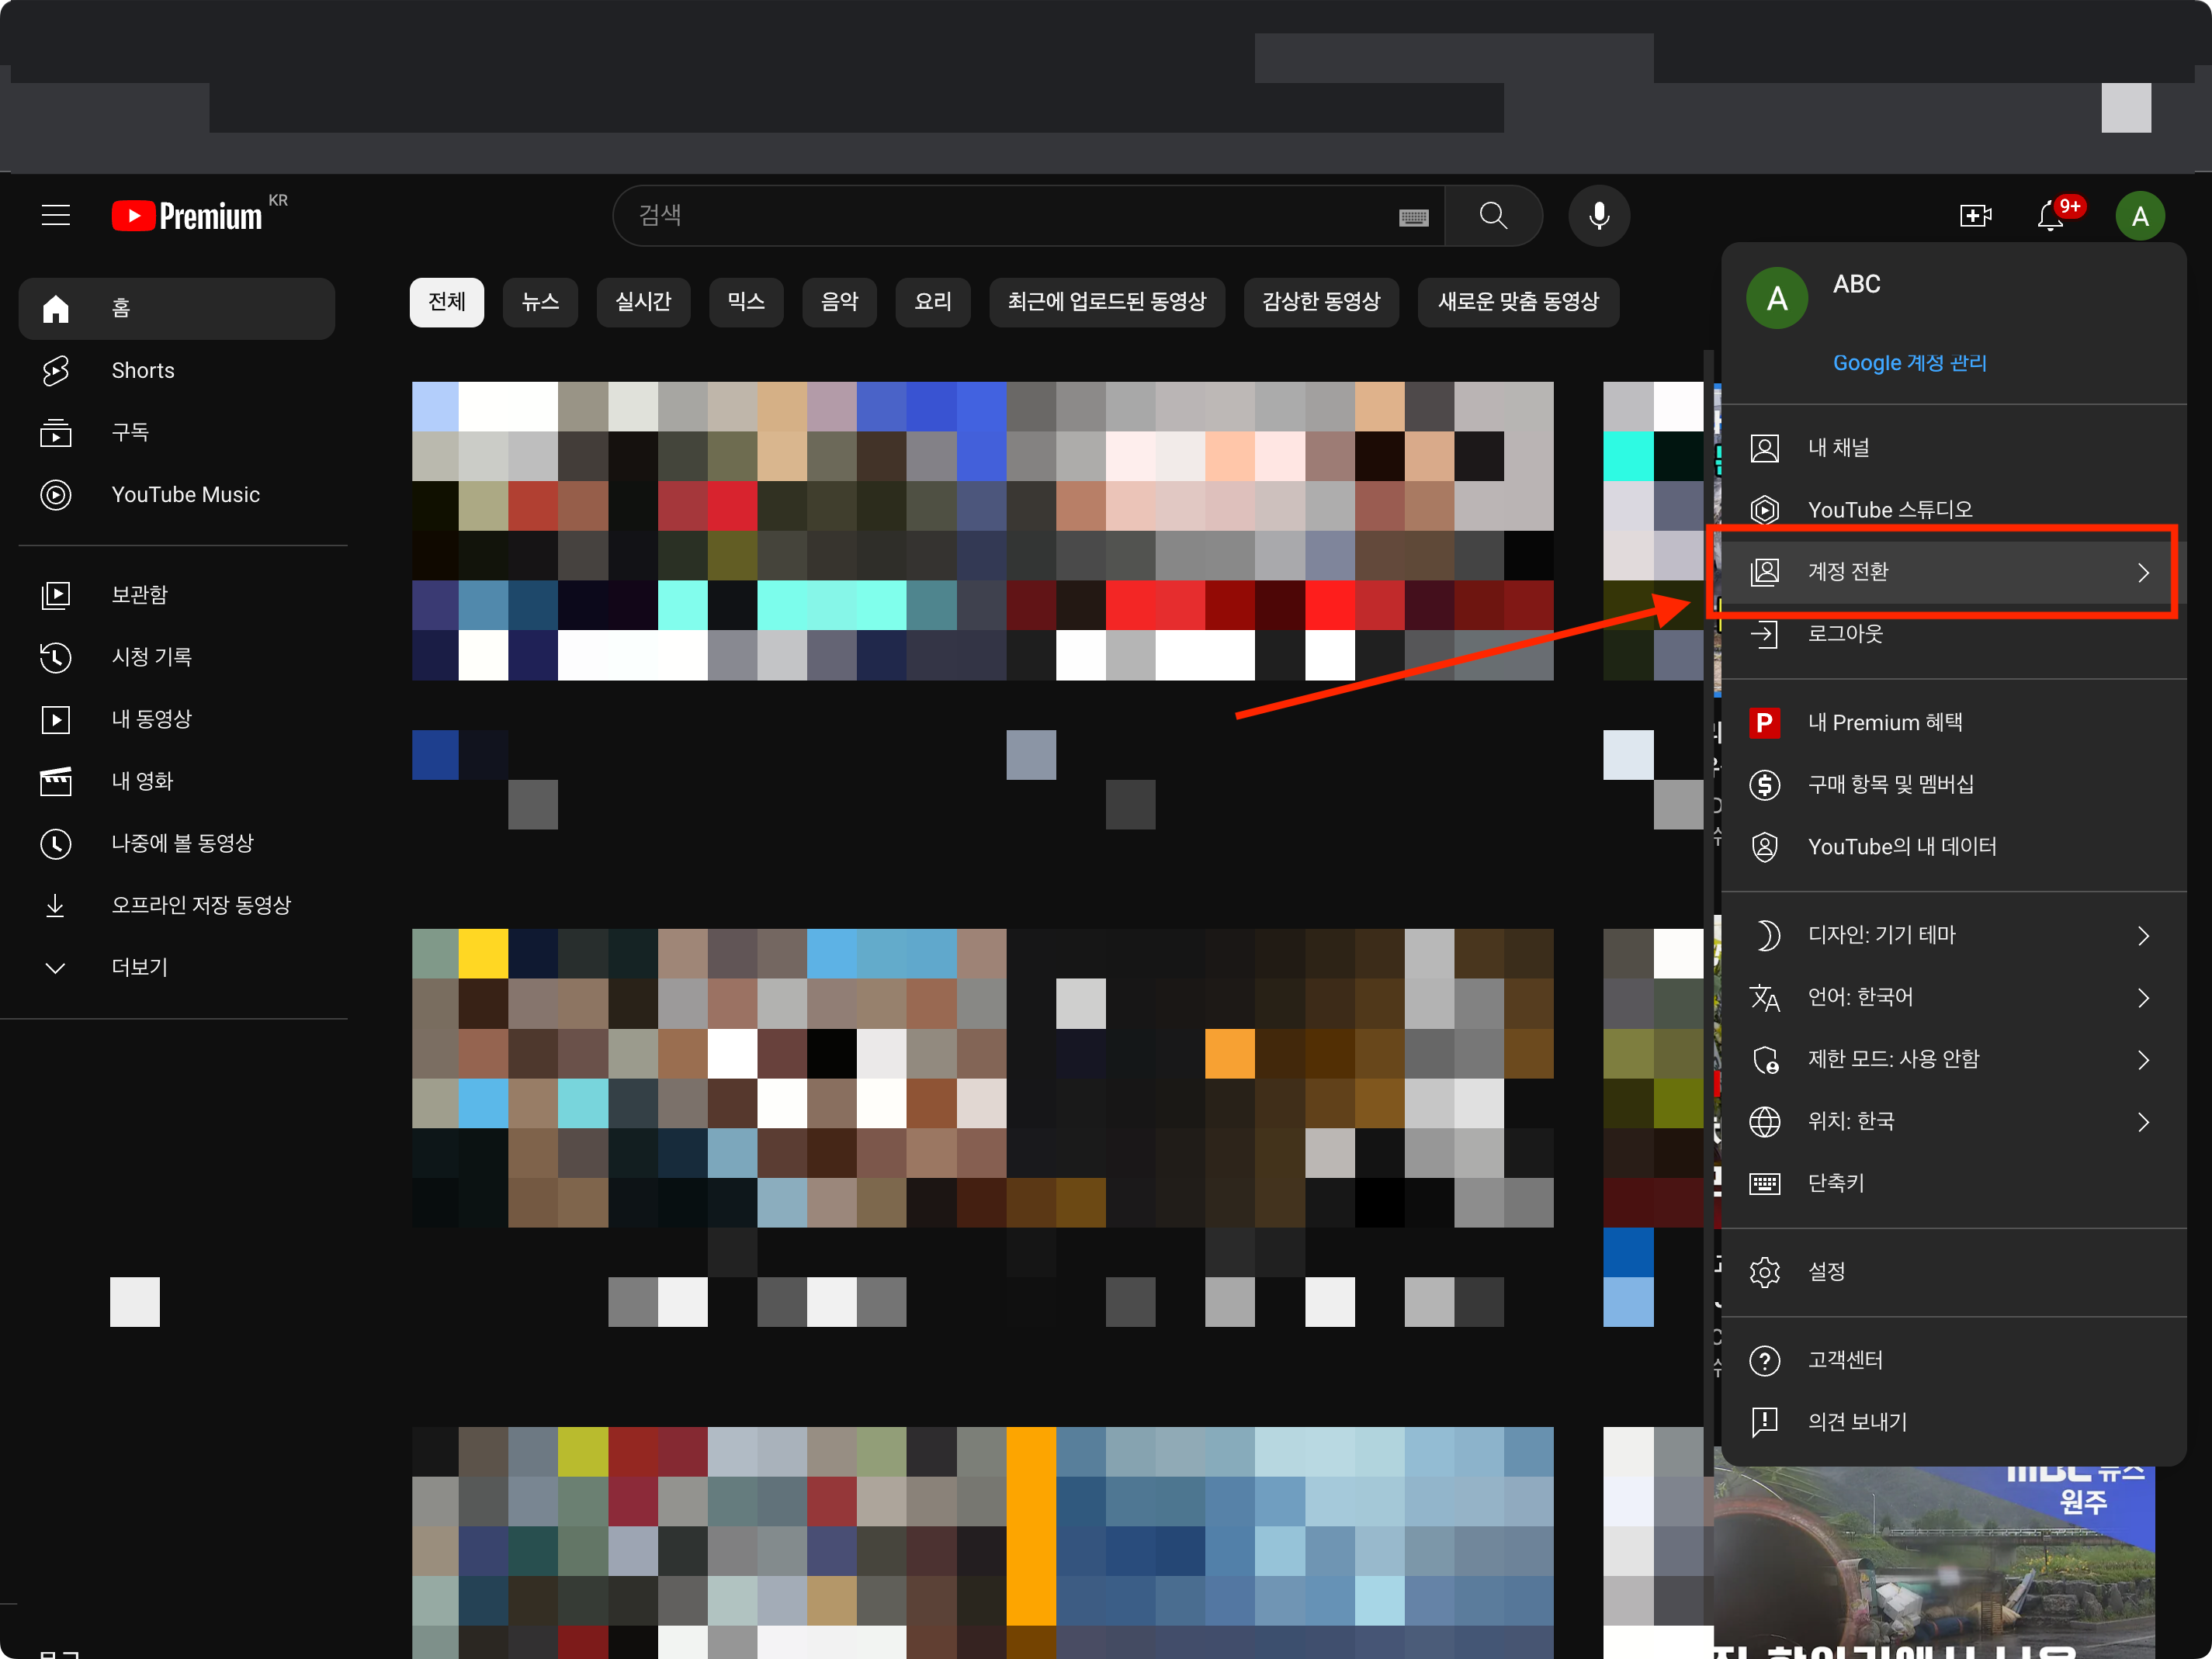Expand 더보기 in the left sidebar
This screenshot has height=1659, width=2212.
tap(140, 967)
